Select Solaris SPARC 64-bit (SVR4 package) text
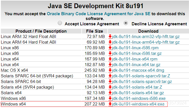189x108 pixels. [37, 76]
